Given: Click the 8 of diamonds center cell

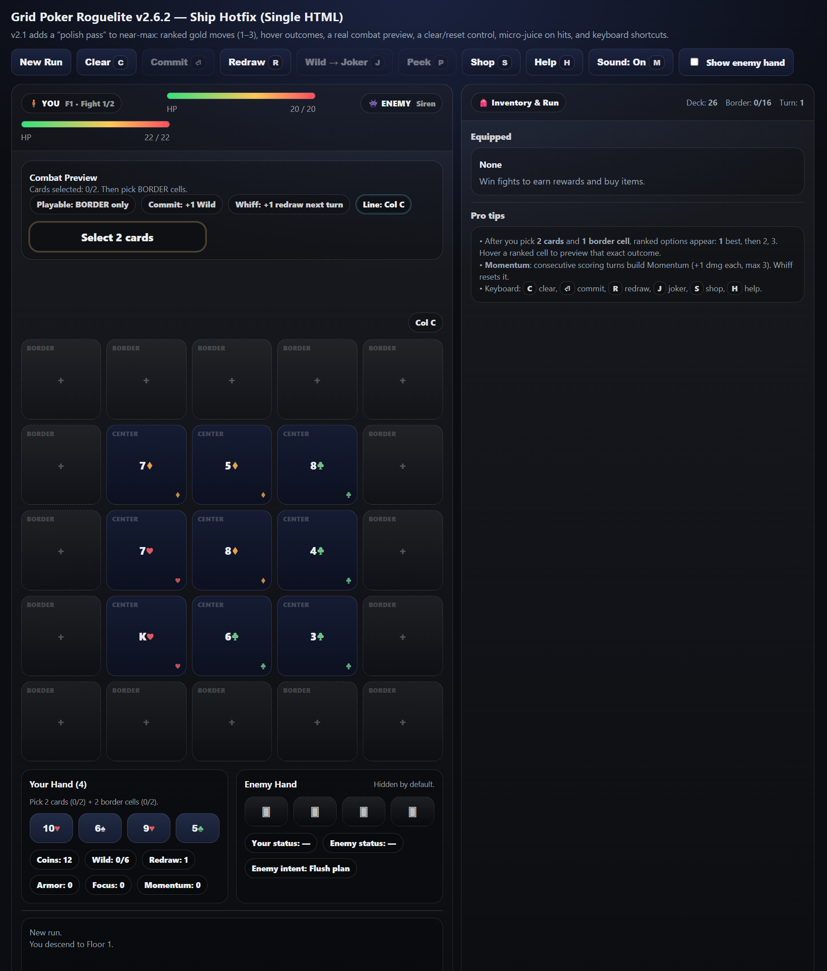Looking at the screenshot, I should 232,550.
